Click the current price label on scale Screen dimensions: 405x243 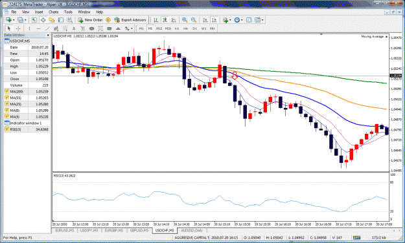(396, 76)
